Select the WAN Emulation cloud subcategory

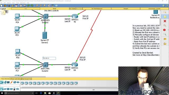point(18,89)
